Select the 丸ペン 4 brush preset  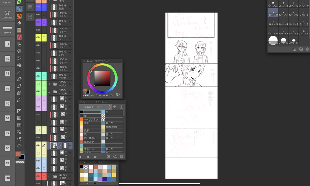coord(283,22)
